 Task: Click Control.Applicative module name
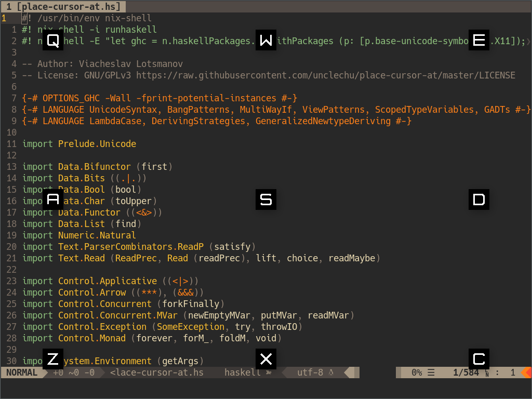[108, 281]
